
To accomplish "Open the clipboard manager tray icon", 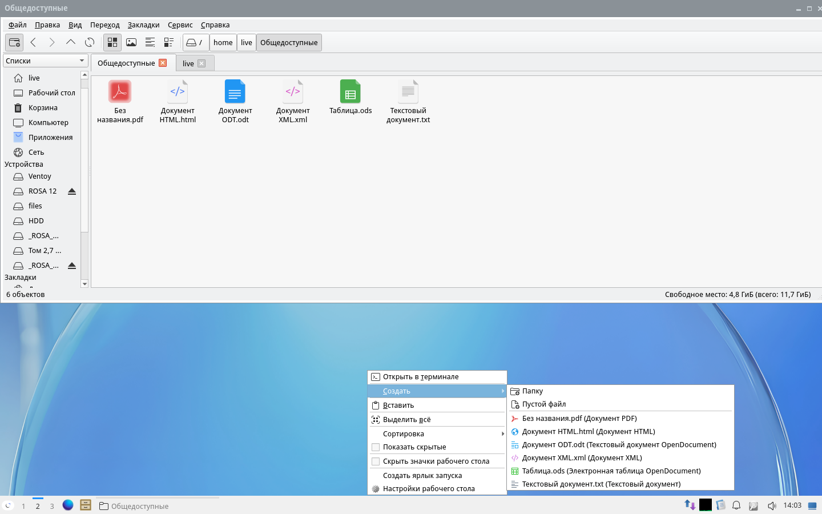I will coord(721,505).
